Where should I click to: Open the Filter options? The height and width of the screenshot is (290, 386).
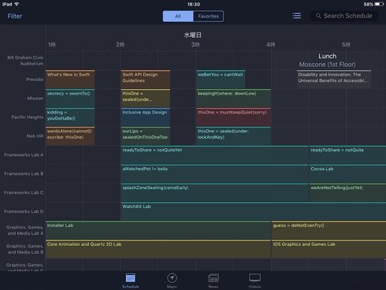pos(15,17)
